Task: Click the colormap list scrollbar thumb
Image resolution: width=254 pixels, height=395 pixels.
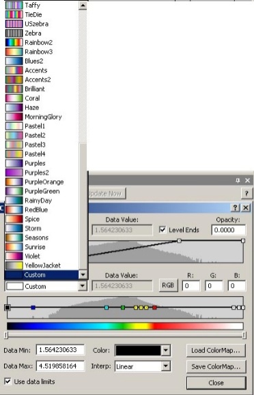Action: pyautogui.click(x=83, y=207)
